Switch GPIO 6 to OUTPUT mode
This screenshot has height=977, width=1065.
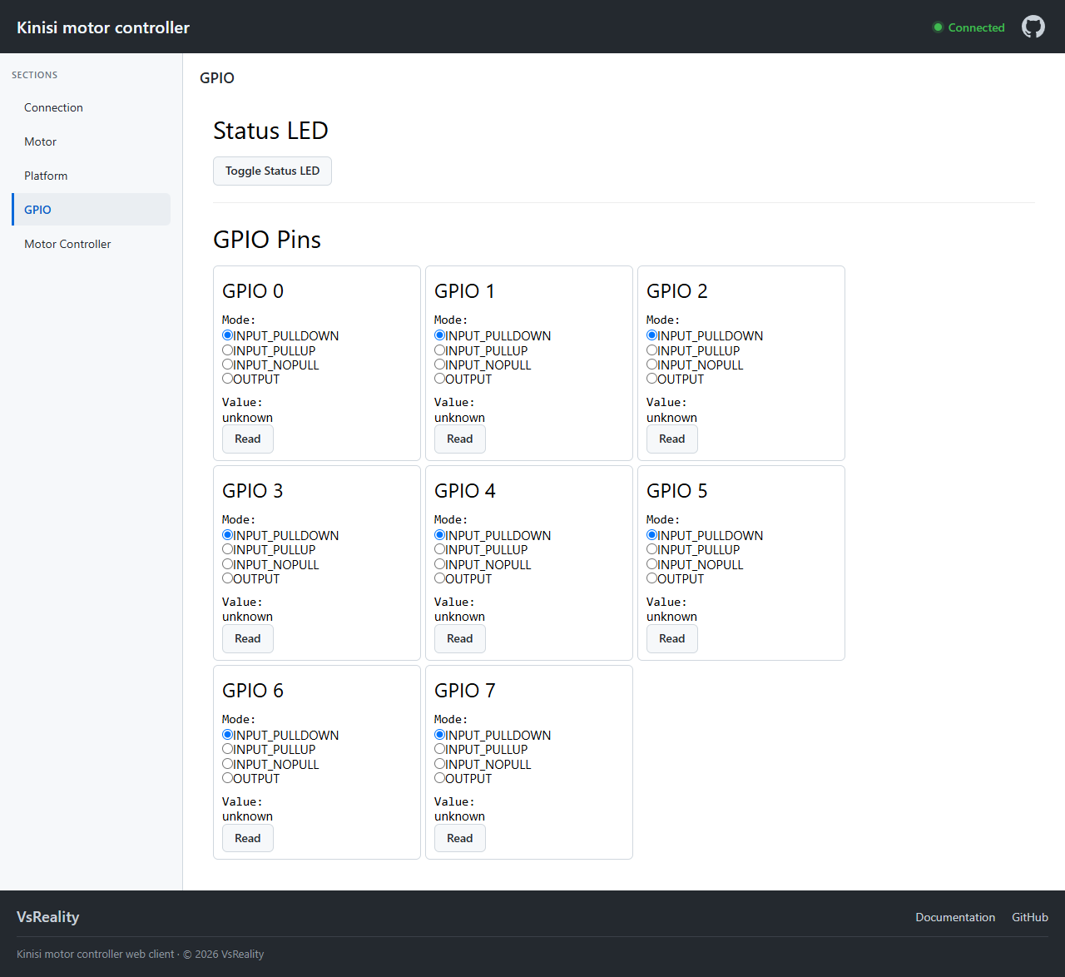point(228,778)
